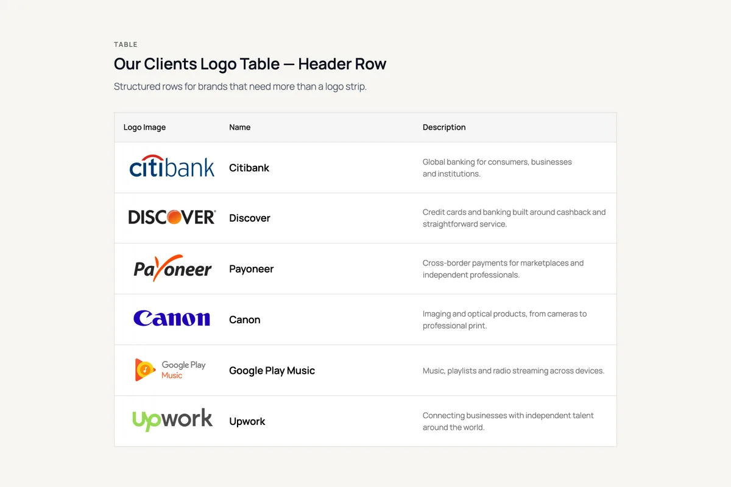Viewport: 731px width, 487px height.
Task: Click the Upwork name cell
Action: click(247, 421)
